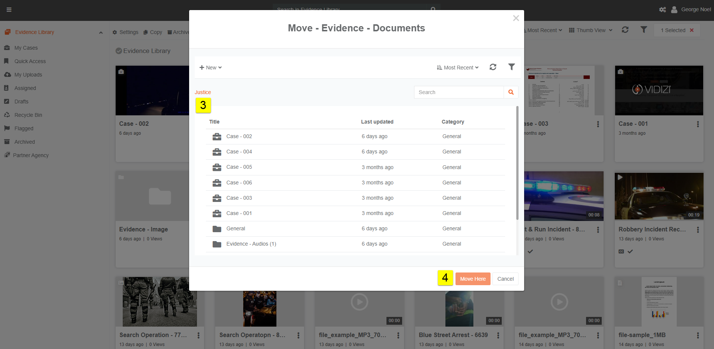Open the Thumb View dropdown
This screenshot has height=349, width=714.
pos(591,30)
